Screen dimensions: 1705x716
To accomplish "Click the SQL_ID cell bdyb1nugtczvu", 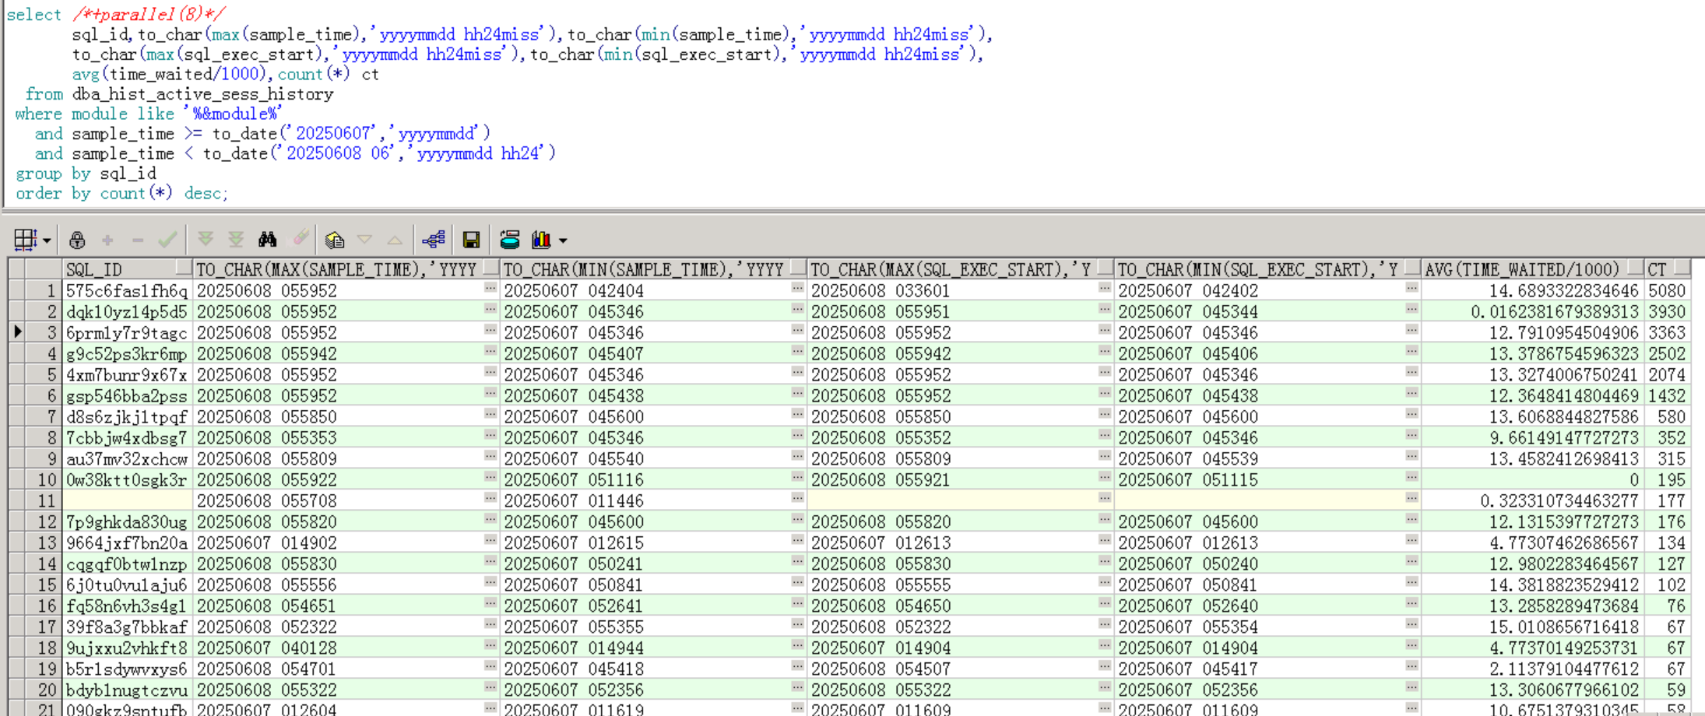I will 127,690.
